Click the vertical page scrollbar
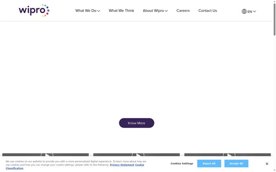This screenshot has width=276, height=172. (x=274, y=19)
